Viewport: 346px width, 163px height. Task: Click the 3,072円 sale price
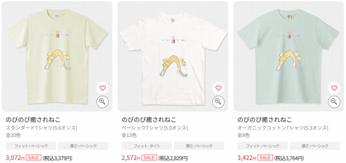coord(15,158)
